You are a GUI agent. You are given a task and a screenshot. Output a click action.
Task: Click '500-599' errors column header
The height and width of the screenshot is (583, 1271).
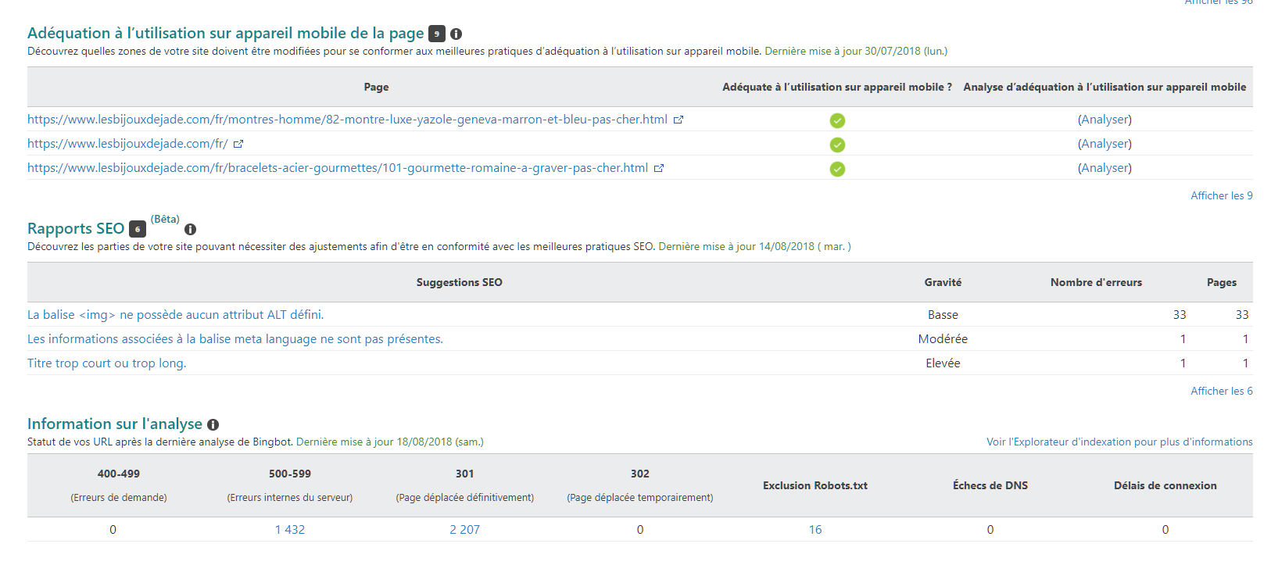tap(290, 474)
